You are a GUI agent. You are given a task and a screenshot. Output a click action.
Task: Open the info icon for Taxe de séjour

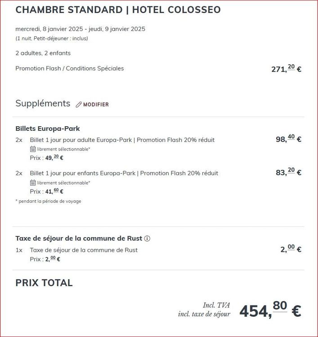pyautogui.click(x=147, y=239)
